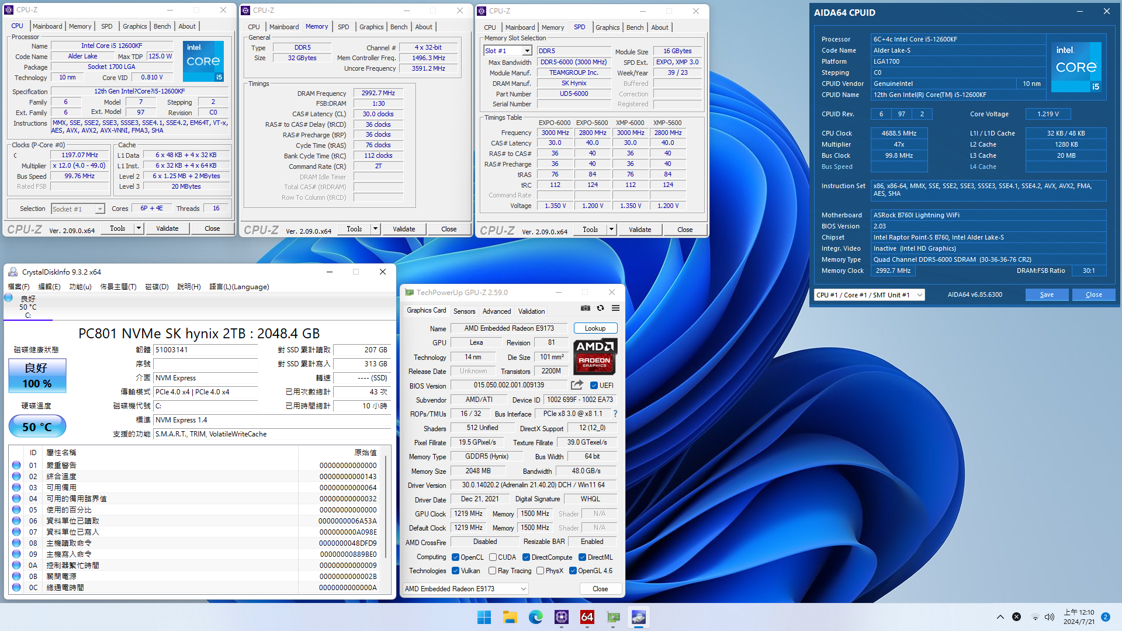Enable CUDA checkbox in GPU-Z
1122x631 pixels.
point(494,558)
